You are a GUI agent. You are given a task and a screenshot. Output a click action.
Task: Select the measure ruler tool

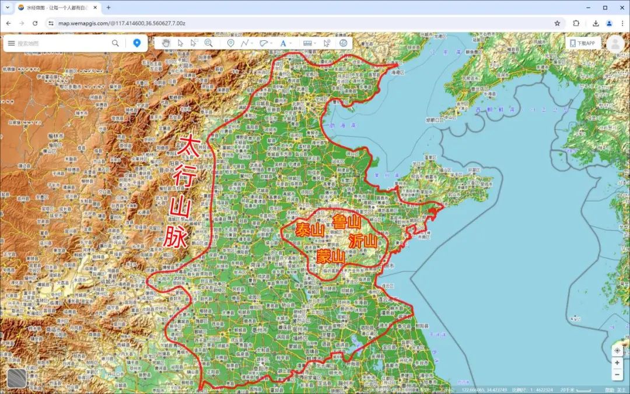point(307,43)
